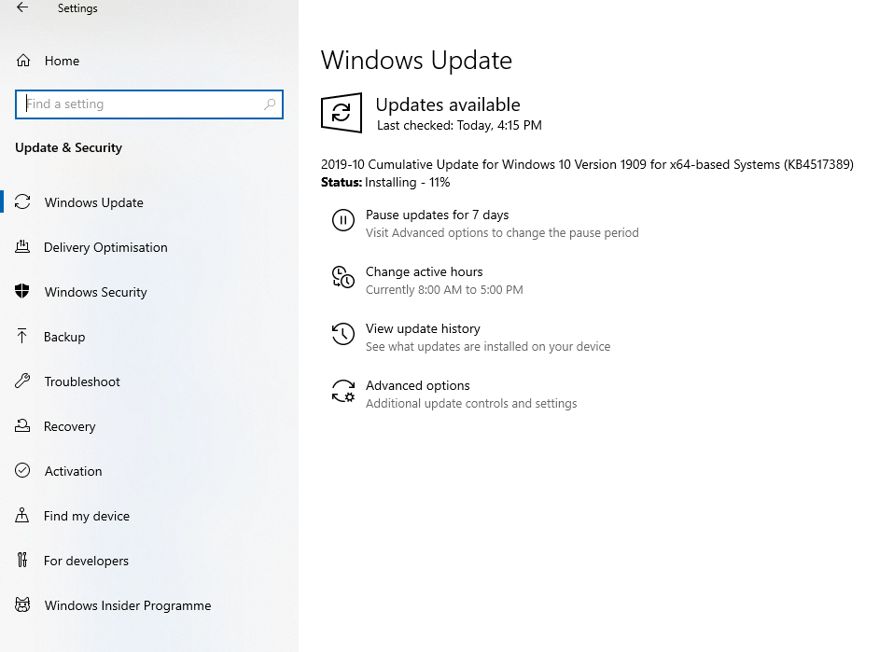Click the Windows Security shield icon
This screenshot has height=652, width=879.
click(x=22, y=291)
